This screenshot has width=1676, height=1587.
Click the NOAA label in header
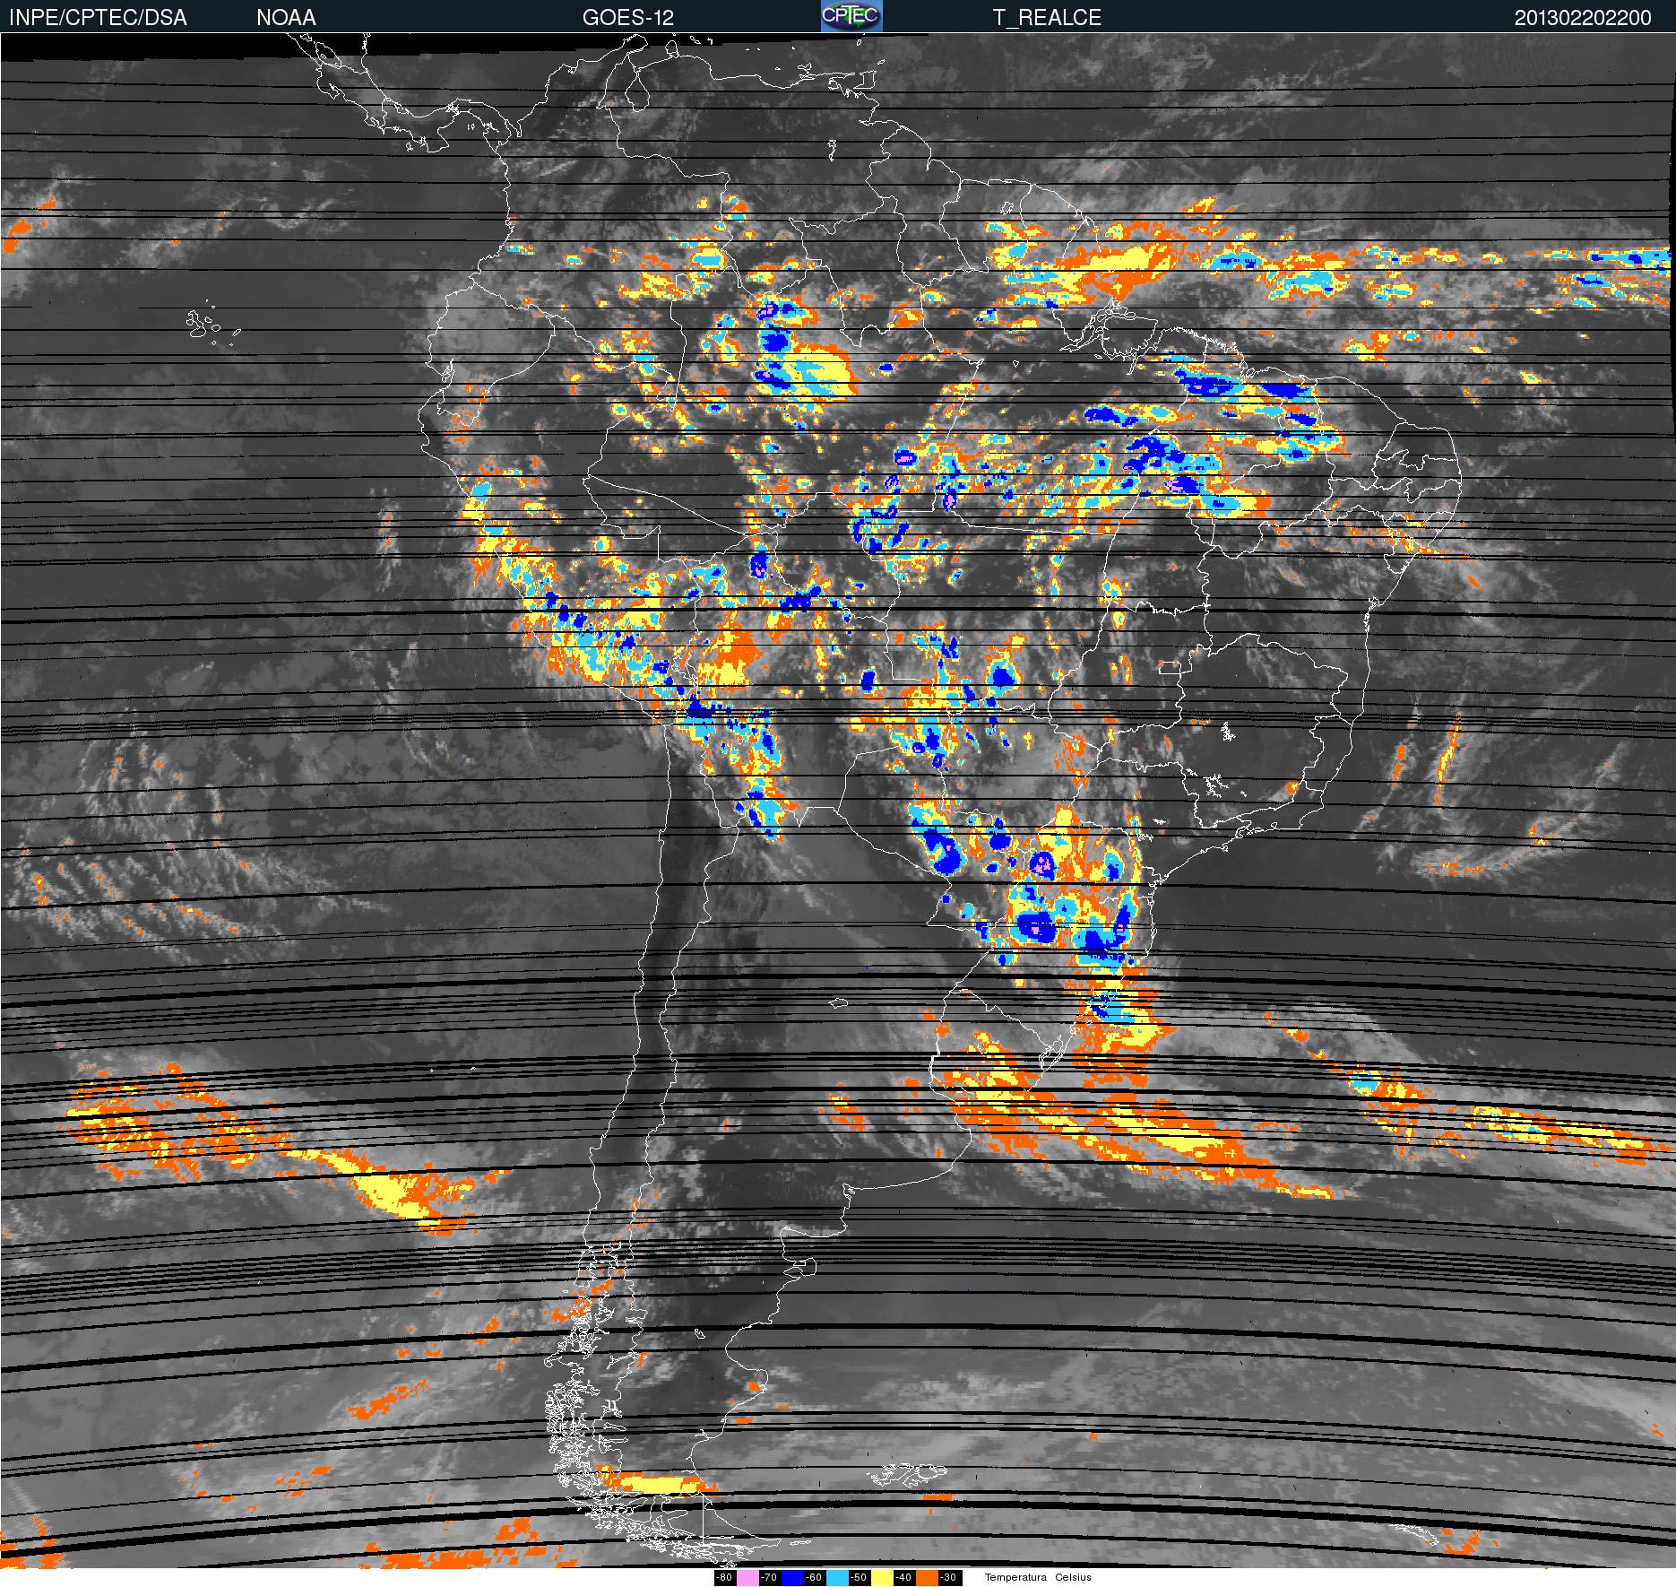pyautogui.click(x=286, y=18)
